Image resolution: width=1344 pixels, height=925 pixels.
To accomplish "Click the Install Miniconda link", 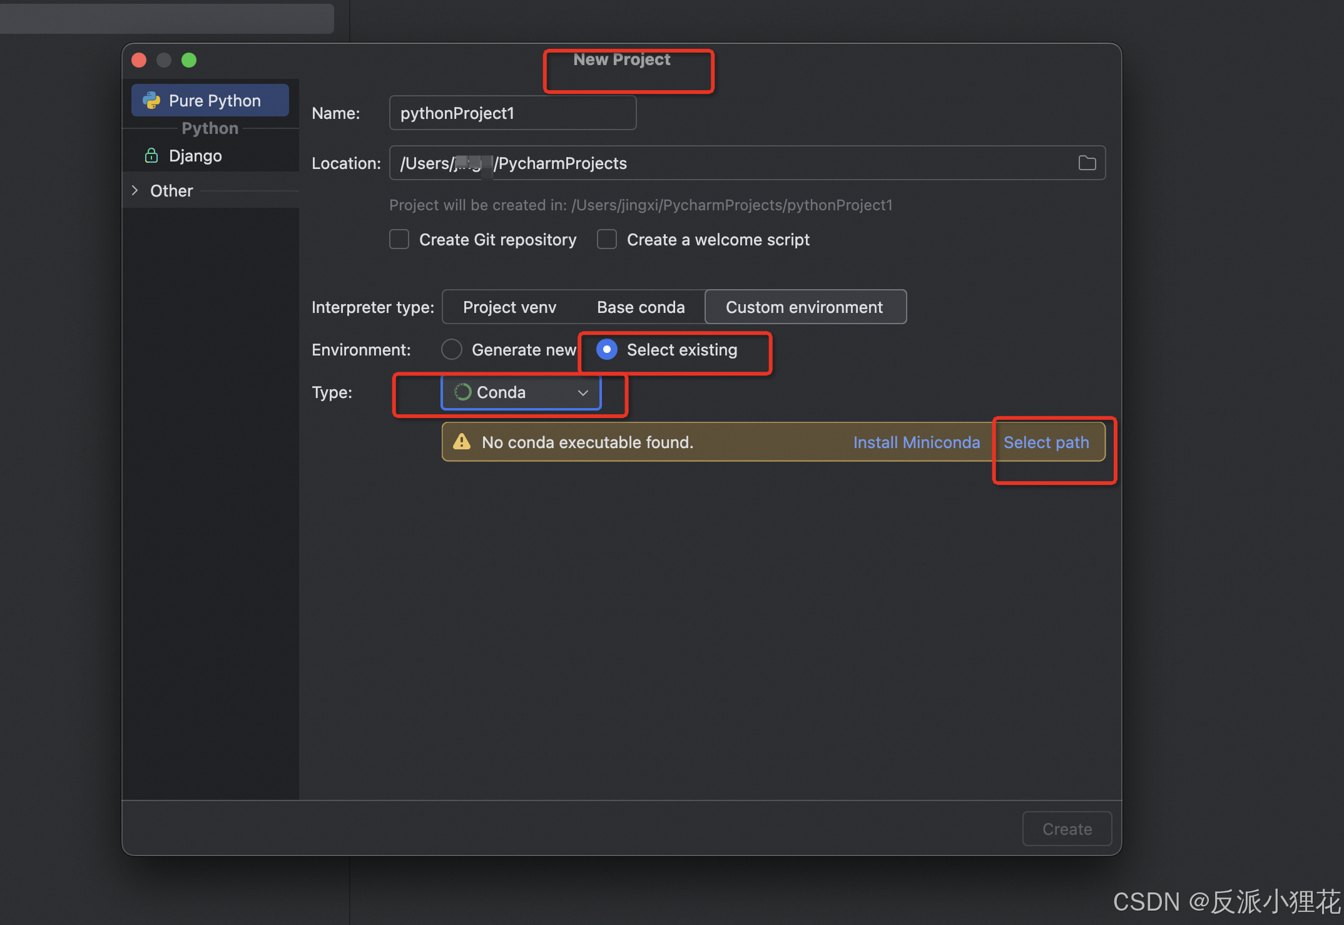I will pos(916,442).
